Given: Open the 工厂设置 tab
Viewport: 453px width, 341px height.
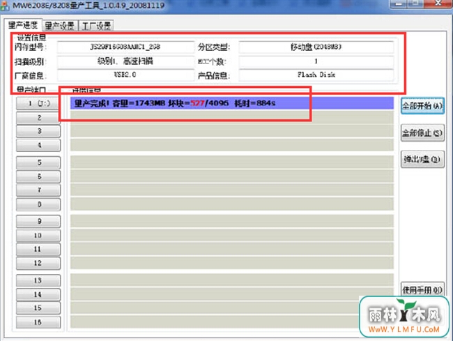Looking at the screenshot, I should pos(96,26).
